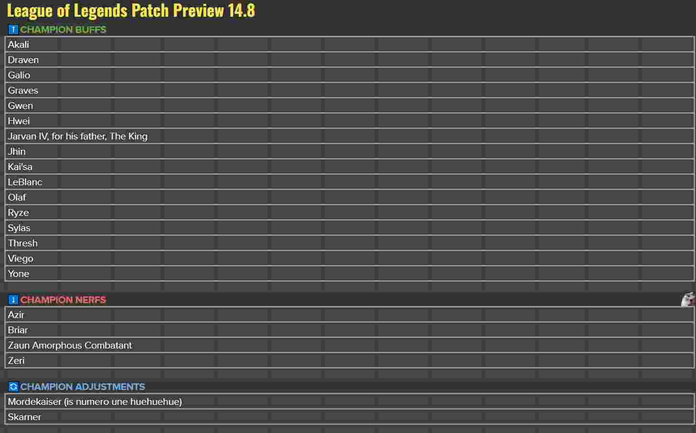Click the Champion Buffs heading text
The height and width of the screenshot is (433, 696).
pyautogui.click(x=63, y=30)
